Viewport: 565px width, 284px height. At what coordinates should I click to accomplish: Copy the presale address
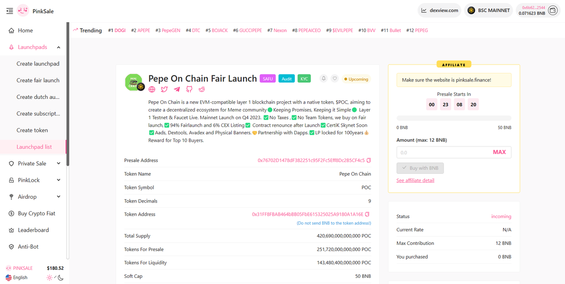[x=369, y=161]
